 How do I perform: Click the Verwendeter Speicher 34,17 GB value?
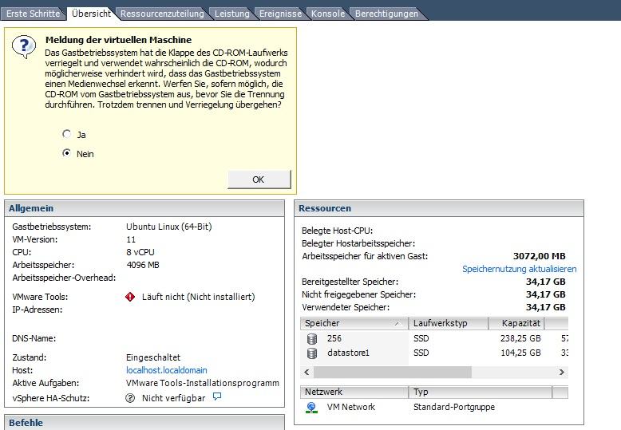pyautogui.click(x=545, y=307)
